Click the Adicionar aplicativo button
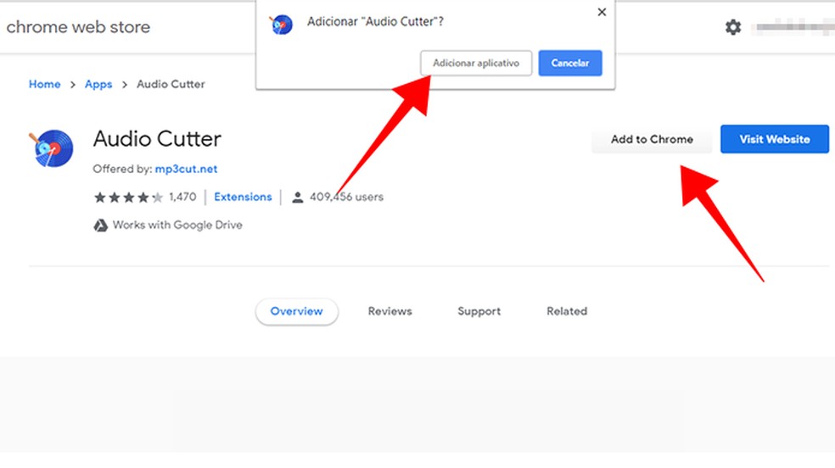Screen dimensions: 835x468 (476, 64)
